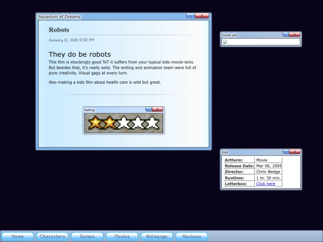Follow the Letterbox 'Click here' link
This screenshot has width=323, height=242.
pos(266,184)
